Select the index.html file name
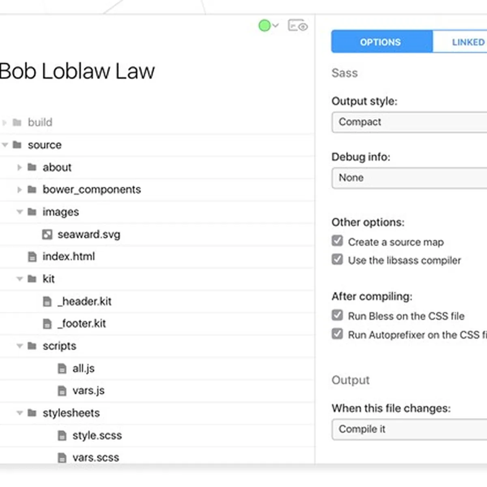Viewport: 487px width, 487px height. tap(69, 256)
